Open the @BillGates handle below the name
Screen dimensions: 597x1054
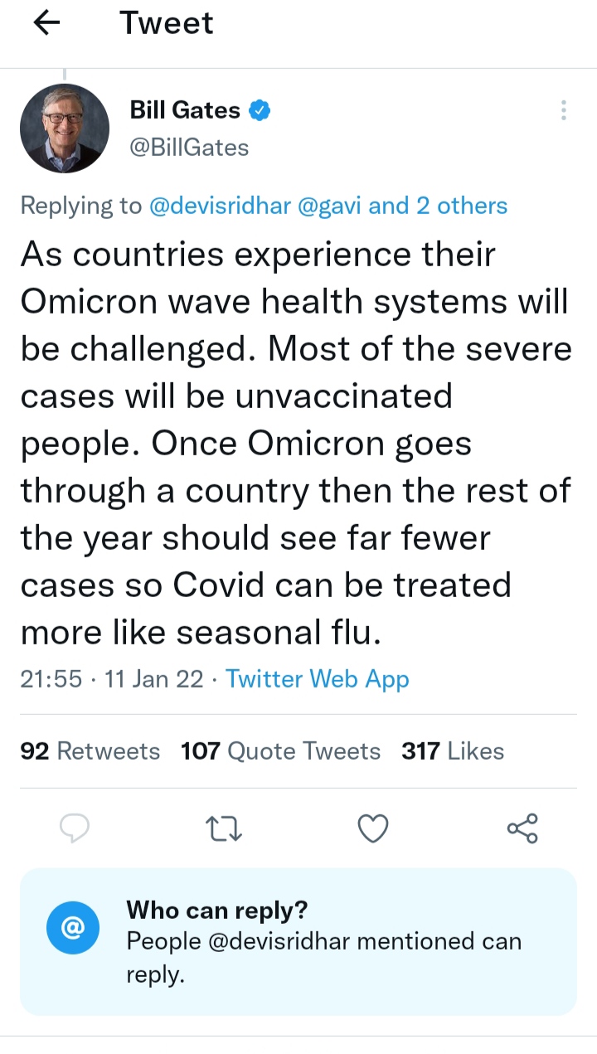[x=189, y=148]
